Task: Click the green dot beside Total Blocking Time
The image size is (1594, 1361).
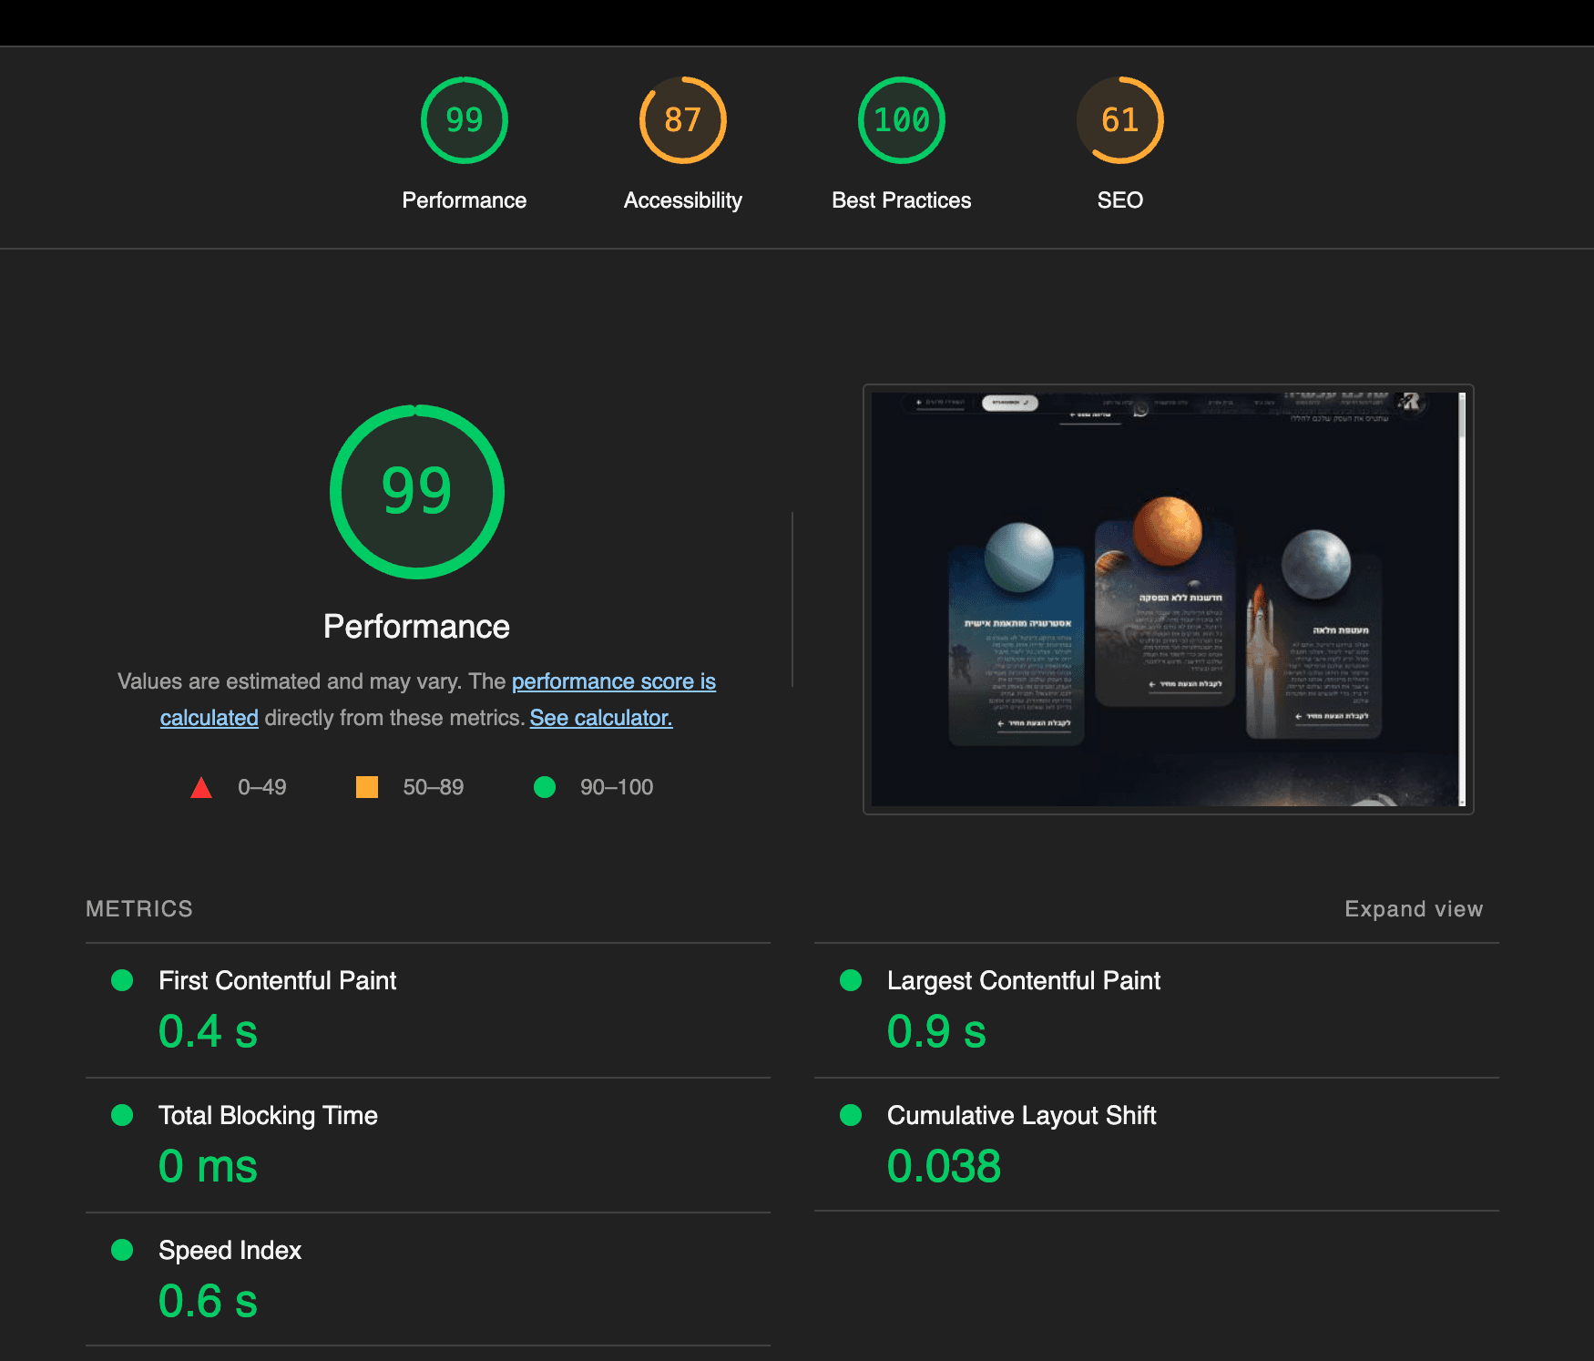Action: tap(121, 1115)
